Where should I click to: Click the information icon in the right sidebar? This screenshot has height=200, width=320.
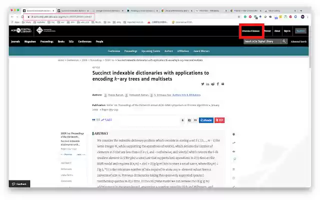233,134
